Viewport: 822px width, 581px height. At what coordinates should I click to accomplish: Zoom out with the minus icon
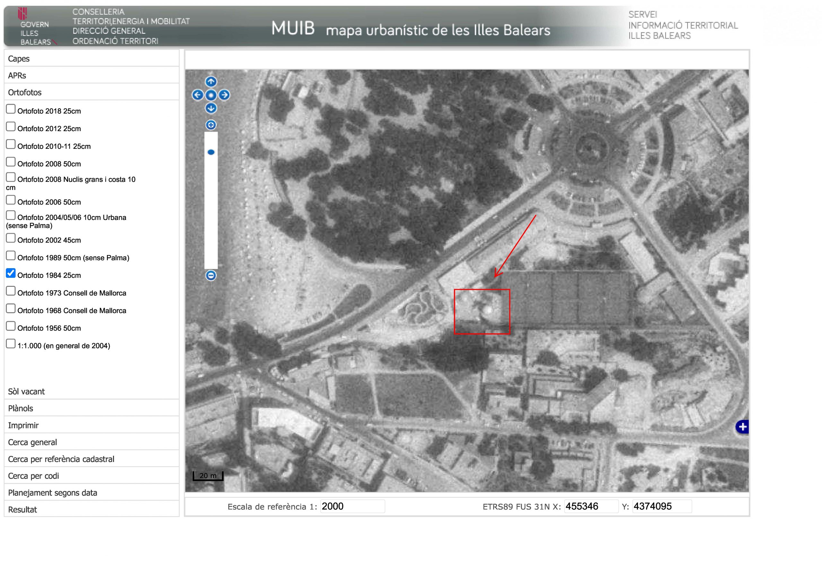[211, 276]
